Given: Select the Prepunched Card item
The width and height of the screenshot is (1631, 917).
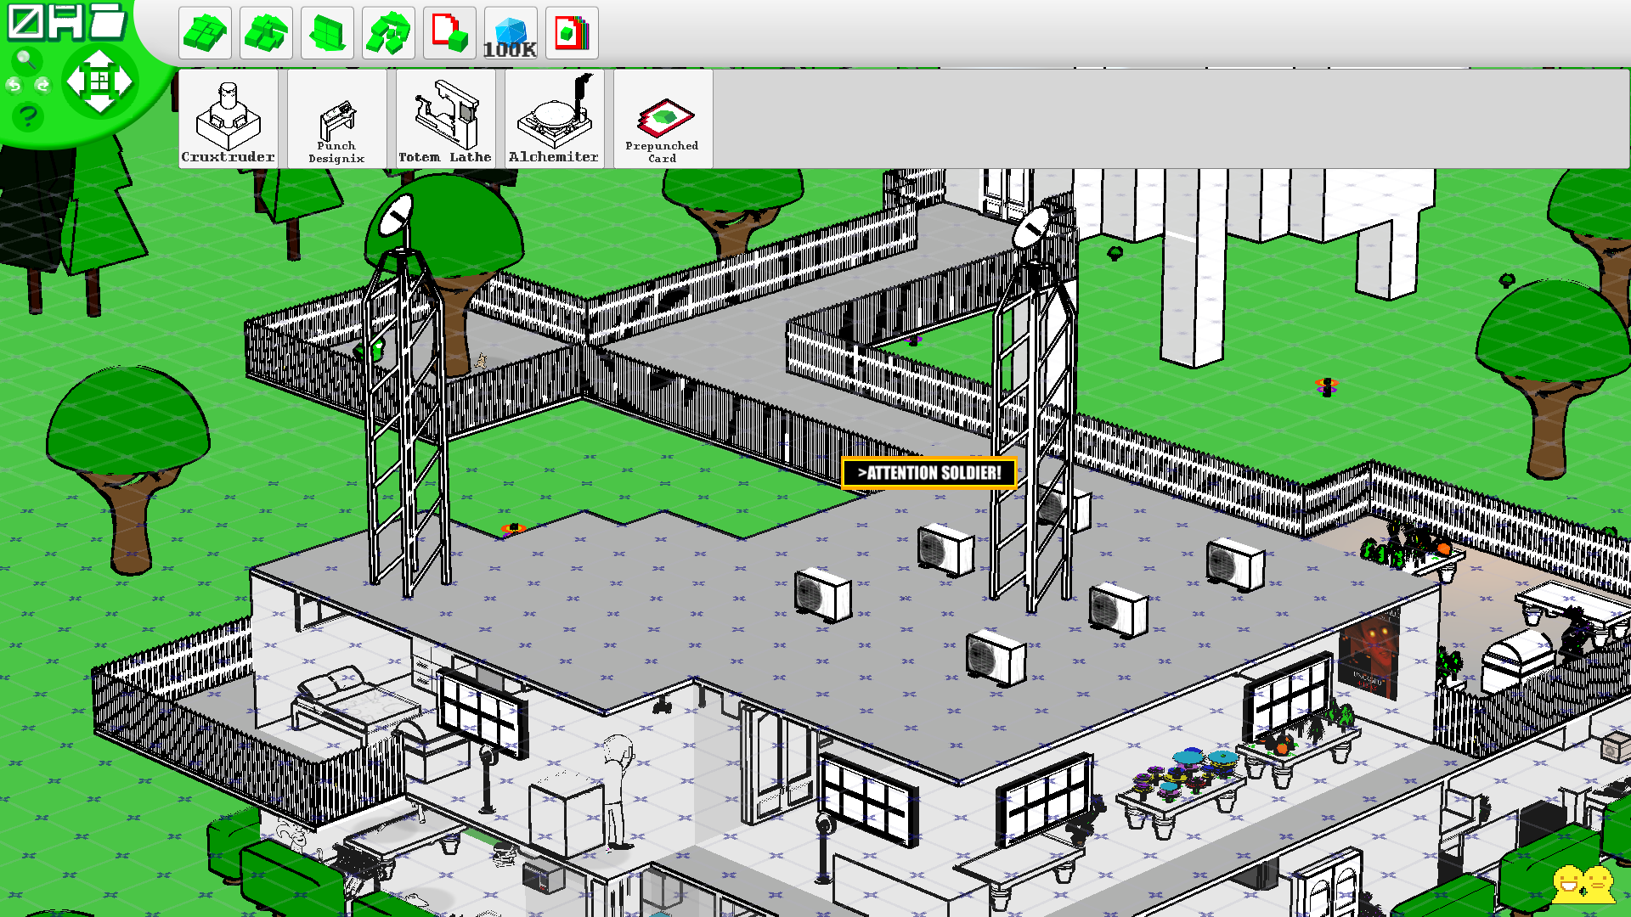Looking at the screenshot, I should click(x=663, y=119).
